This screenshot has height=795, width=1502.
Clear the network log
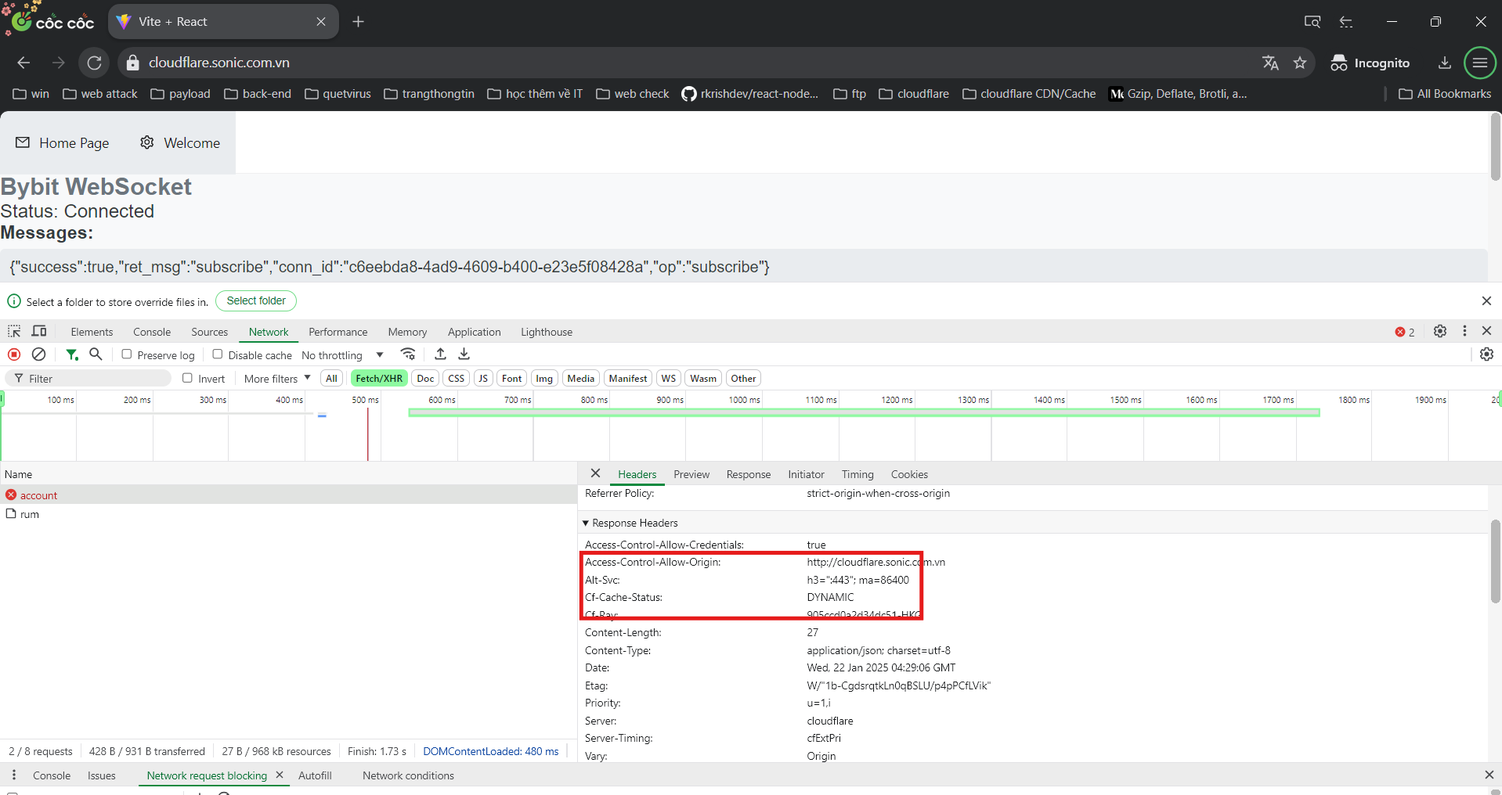pyautogui.click(x=38, y=354)
